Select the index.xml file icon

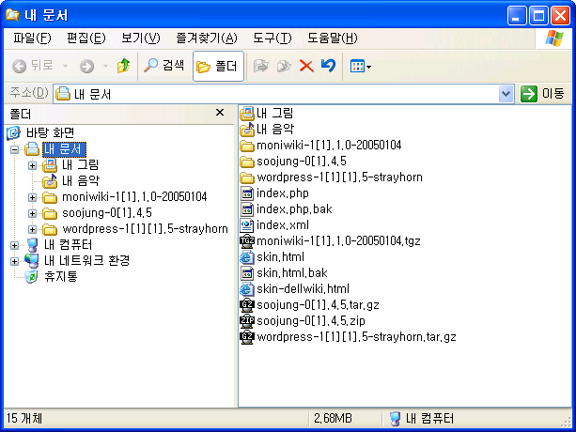[247, 225]
